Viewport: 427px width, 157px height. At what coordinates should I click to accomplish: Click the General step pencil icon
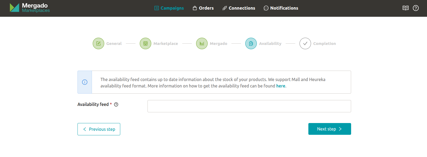point(98,44)
